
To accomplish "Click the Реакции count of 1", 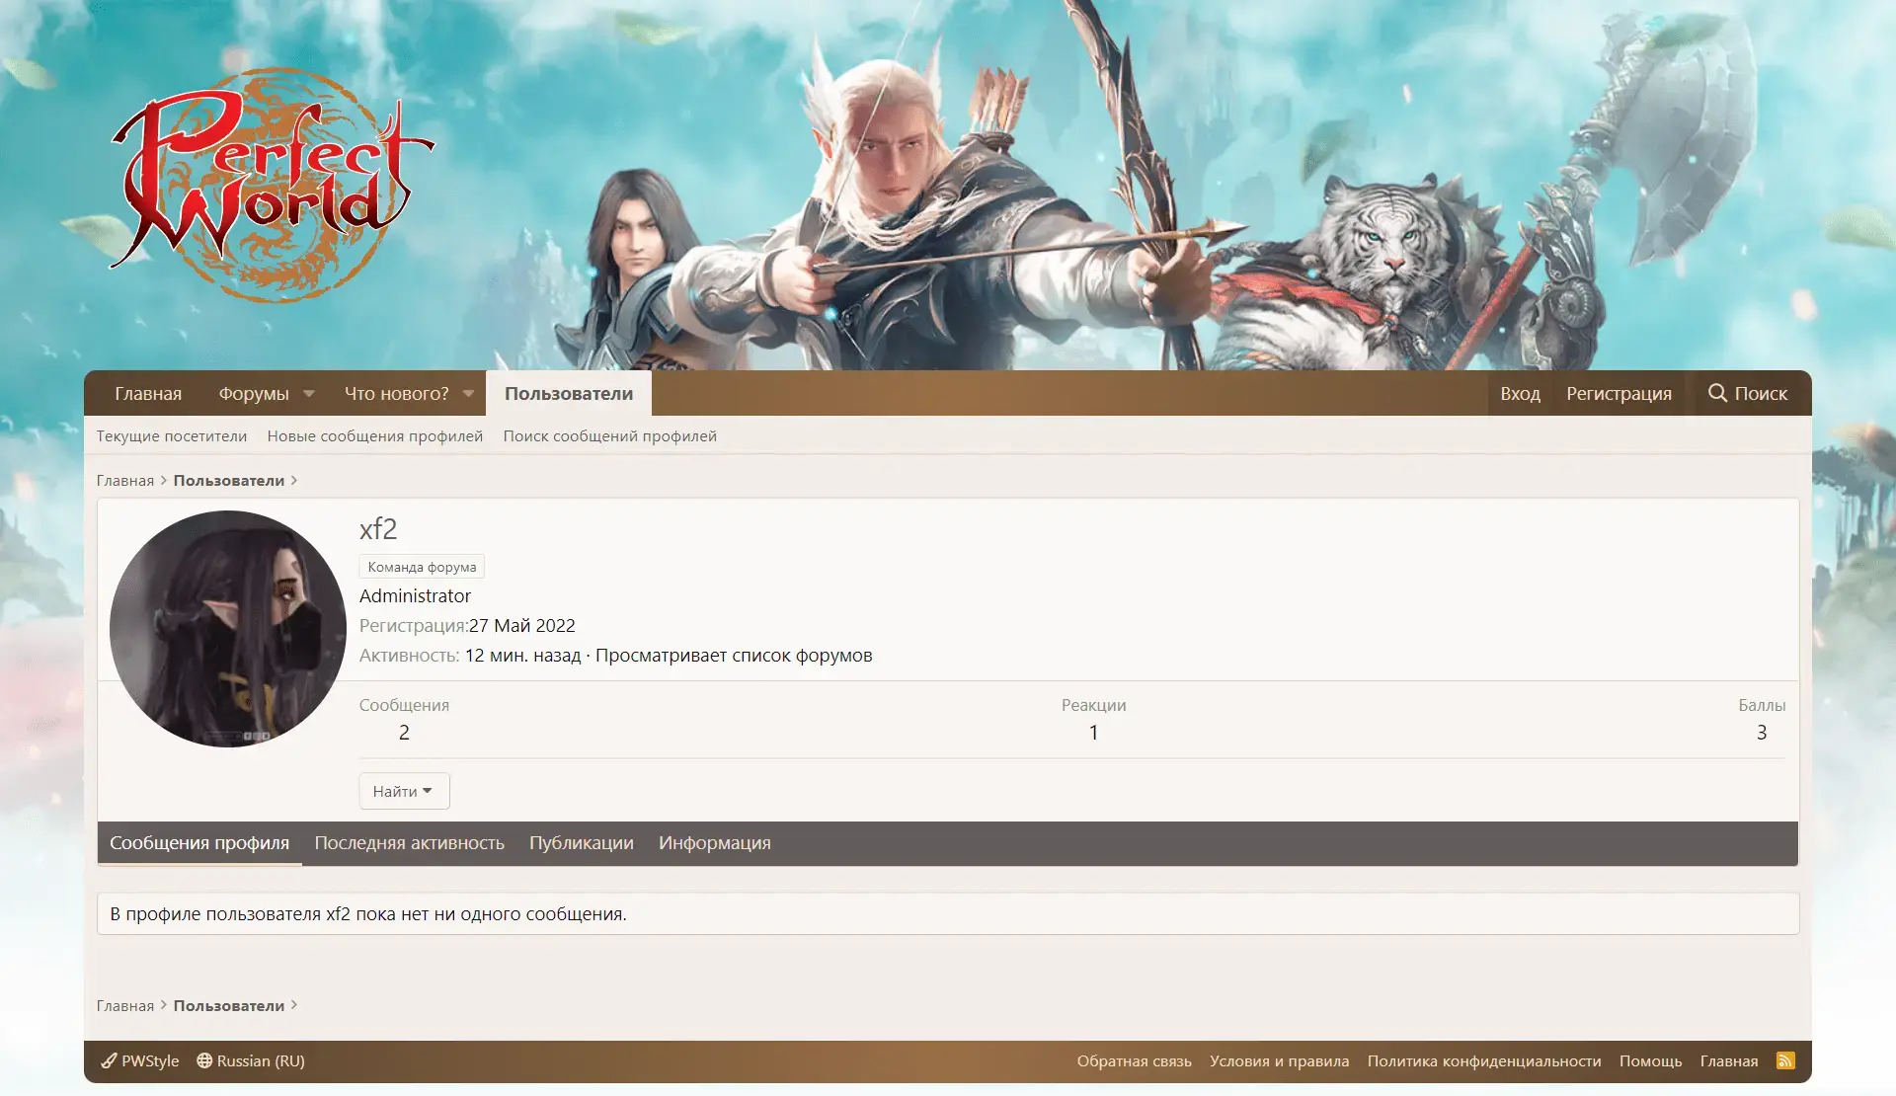I will (1093, 732).
